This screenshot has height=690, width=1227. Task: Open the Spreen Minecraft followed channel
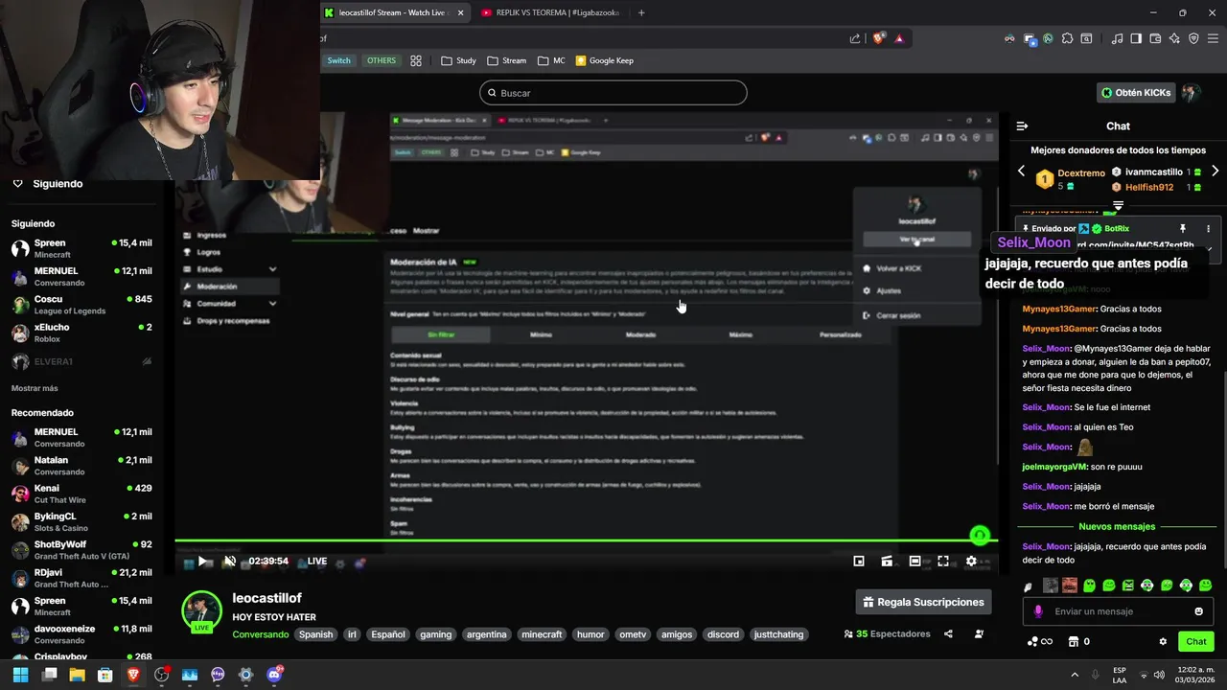[x=81, y=248]
